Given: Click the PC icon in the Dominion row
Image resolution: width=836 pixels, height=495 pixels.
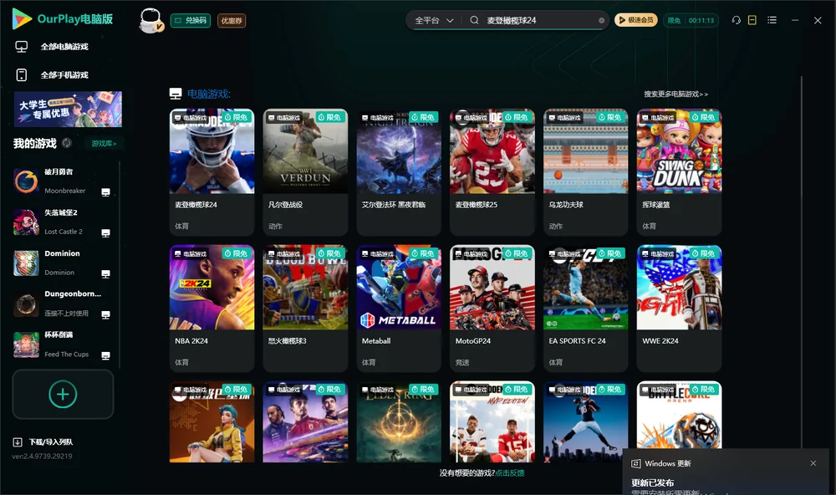Looking at the screenshot, I should [x=105, y=274].
